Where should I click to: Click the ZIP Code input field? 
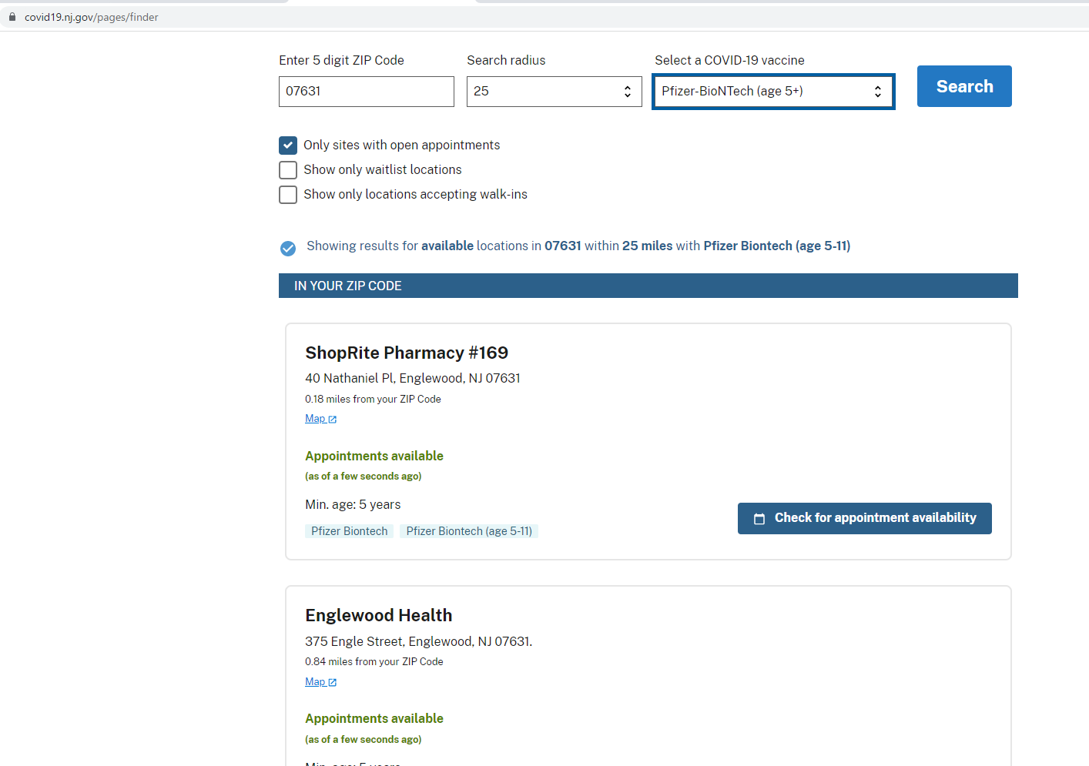pyautogui.click(x=367, y=92)
